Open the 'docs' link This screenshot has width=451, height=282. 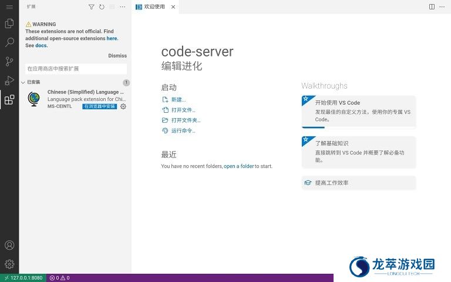[x=41, y=45]
